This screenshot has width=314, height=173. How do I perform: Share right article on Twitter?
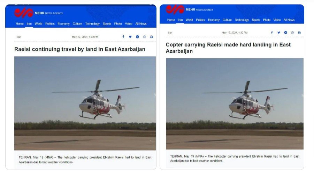pos(279,33)
